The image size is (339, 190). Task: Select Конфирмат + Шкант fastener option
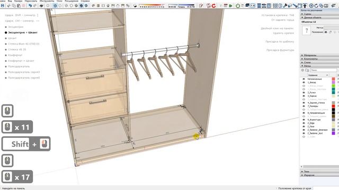pyautogui.click(x=21, y=61)
